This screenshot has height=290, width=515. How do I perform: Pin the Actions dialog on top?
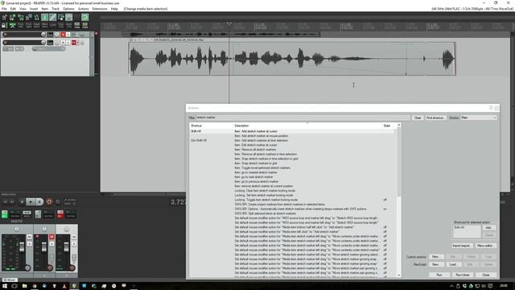[491, 108]
